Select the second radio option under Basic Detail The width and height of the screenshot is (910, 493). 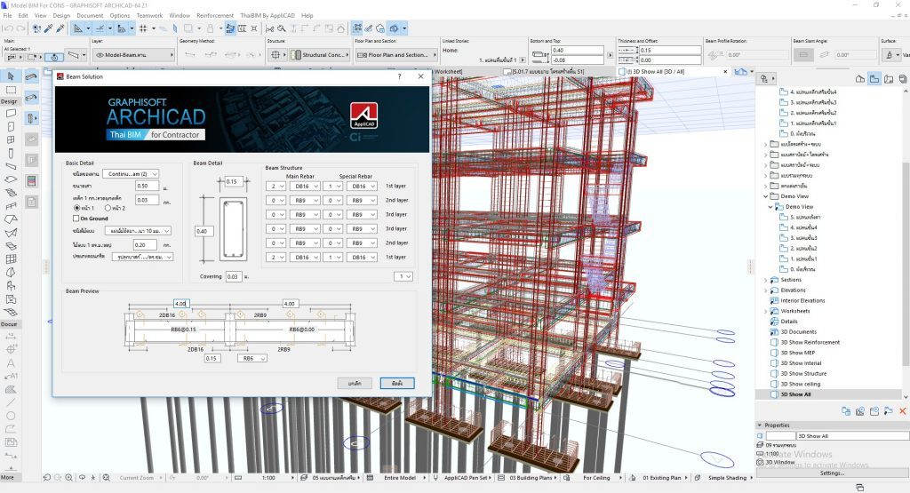coord(108,208)
